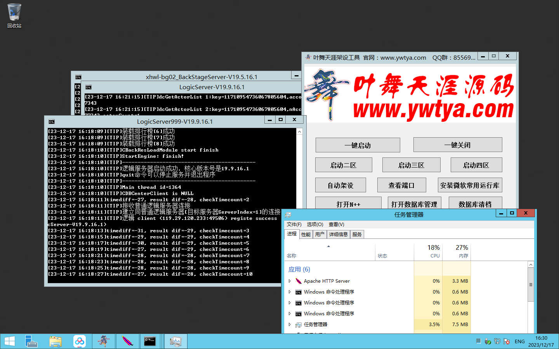Click 自动架设 button
Viewport: 559px width, 349px height.
(340, 185)
